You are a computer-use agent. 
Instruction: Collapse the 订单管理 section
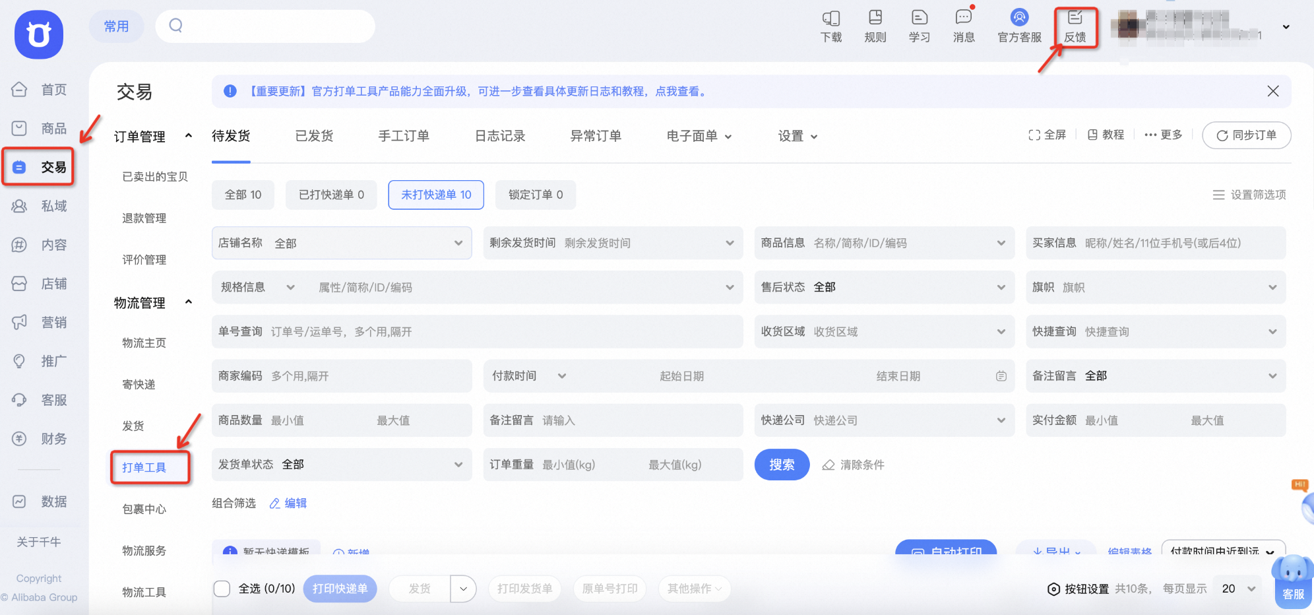click(x=189, y=135)
